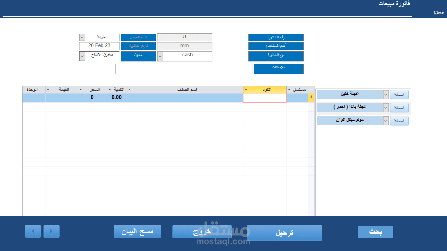Open dropdown next to عجلة باندا ( احمر )
The width and height of the screenshot is (447, 251).
coord(386,108)
